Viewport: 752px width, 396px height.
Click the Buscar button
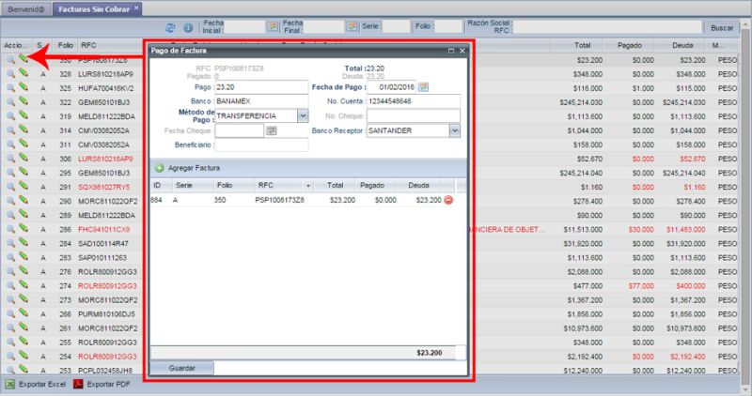723,28
